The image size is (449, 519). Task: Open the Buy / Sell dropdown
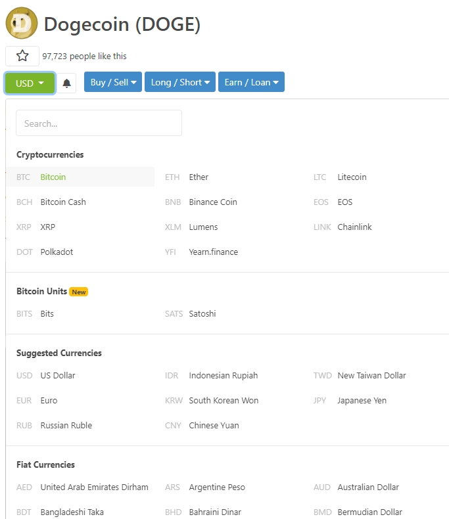113,82
